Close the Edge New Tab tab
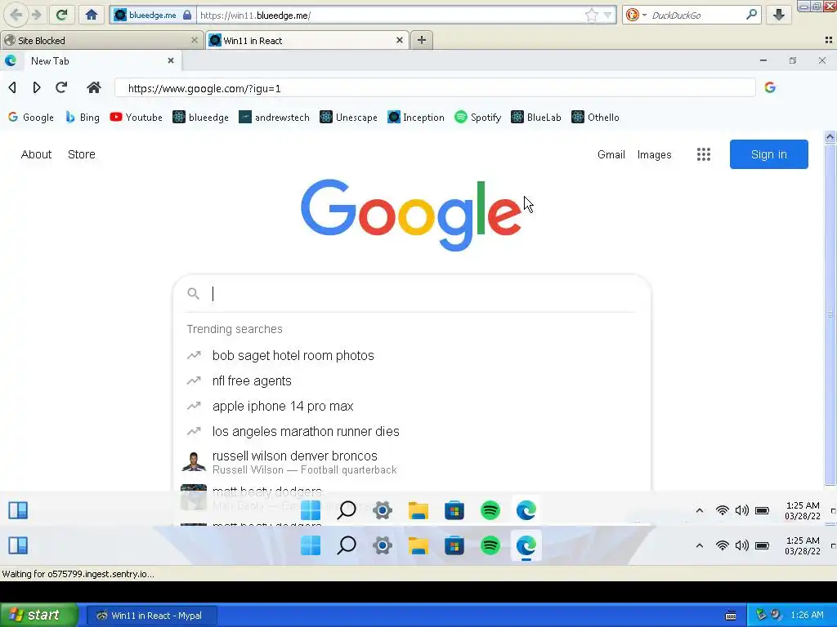 (171, 60)
